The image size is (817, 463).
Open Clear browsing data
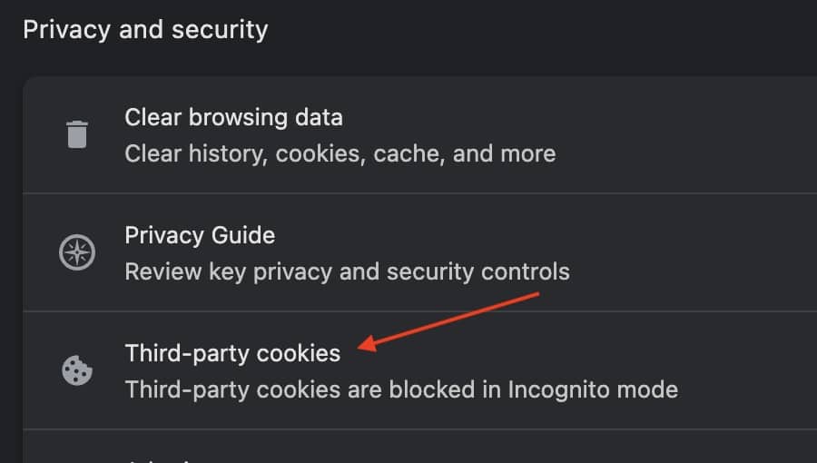tap(233, 117)
